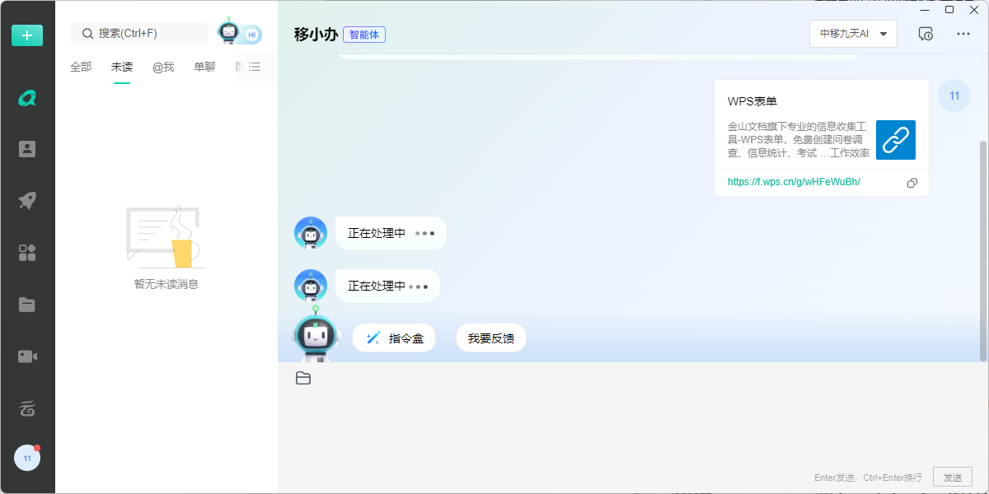Click the cloud service icon near bottom sidebar
Image resolution: width=989 pixels, height=494 pixels.
(x=27, y=408)
